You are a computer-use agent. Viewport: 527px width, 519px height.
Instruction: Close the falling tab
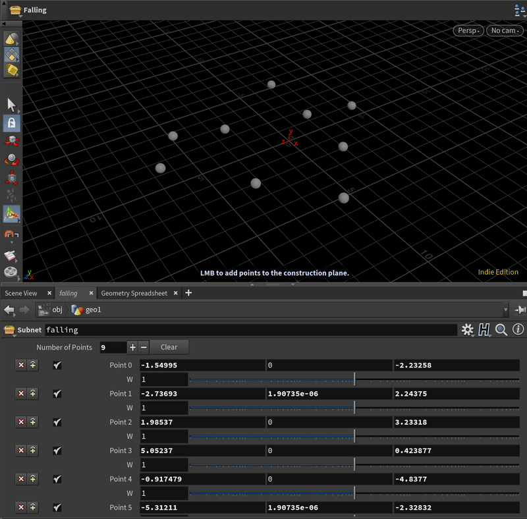(x=91, y=293)
